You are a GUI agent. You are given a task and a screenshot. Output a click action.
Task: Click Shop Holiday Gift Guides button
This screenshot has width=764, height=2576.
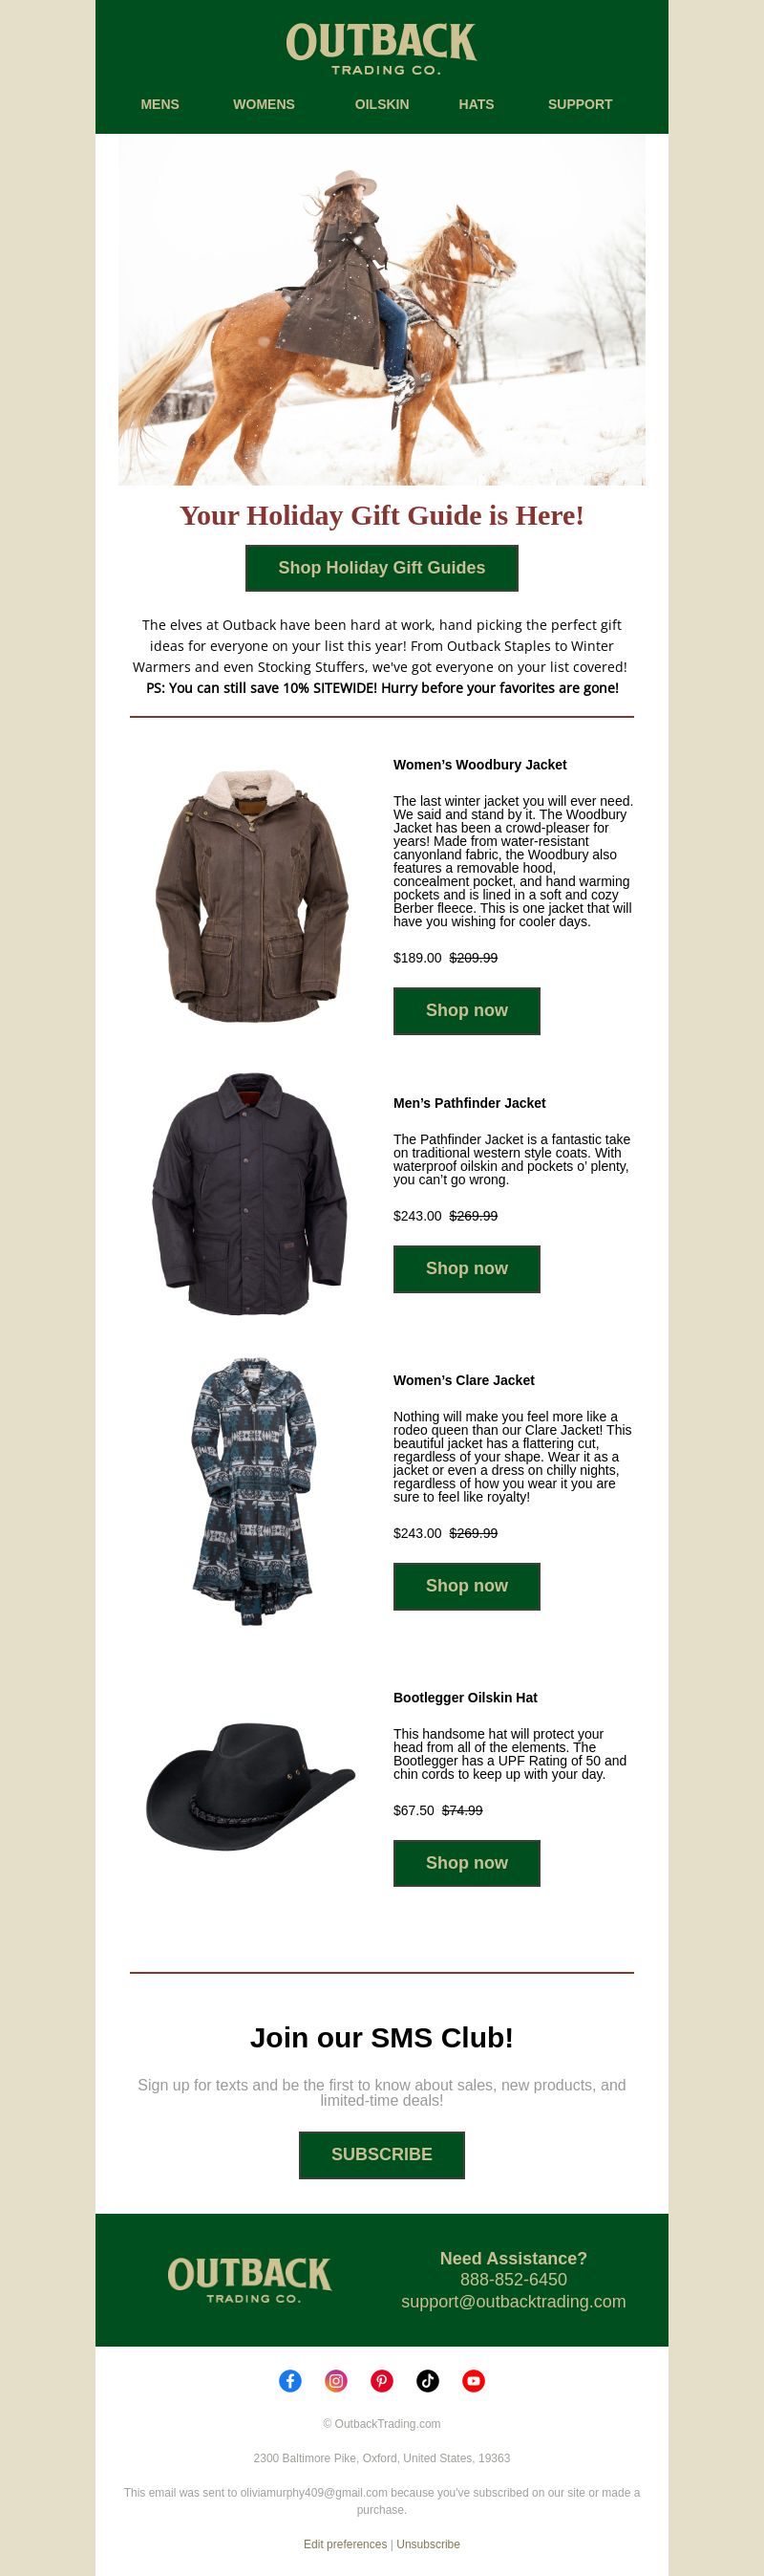pos(381,568)
